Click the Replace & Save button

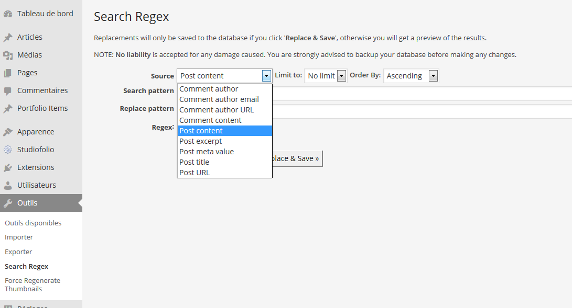coord(297,158)
